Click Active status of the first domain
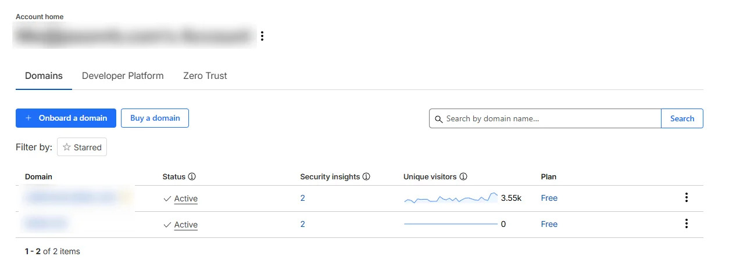Image resolution: width=729 pixels, height=260 pixels. [x=185, y=198]
